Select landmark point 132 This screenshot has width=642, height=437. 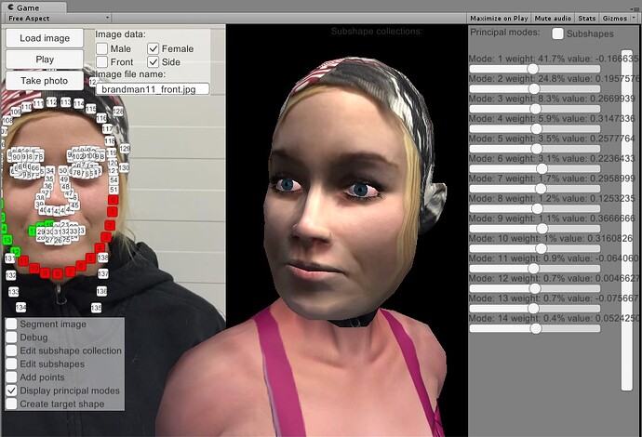coord(11,275)
